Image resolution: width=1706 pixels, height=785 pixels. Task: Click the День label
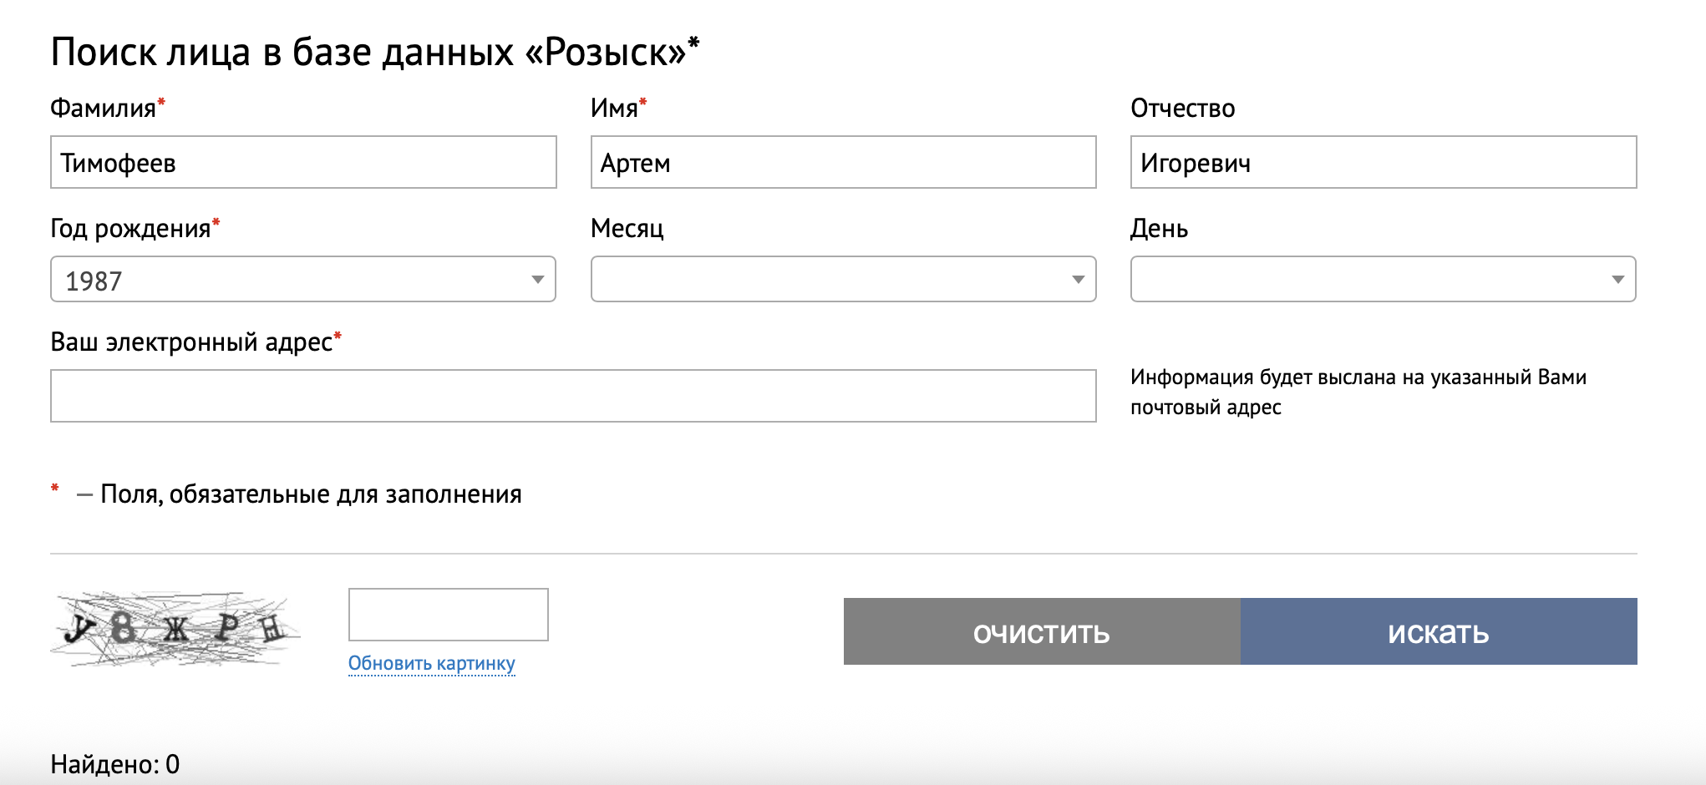click(1159, 229)
